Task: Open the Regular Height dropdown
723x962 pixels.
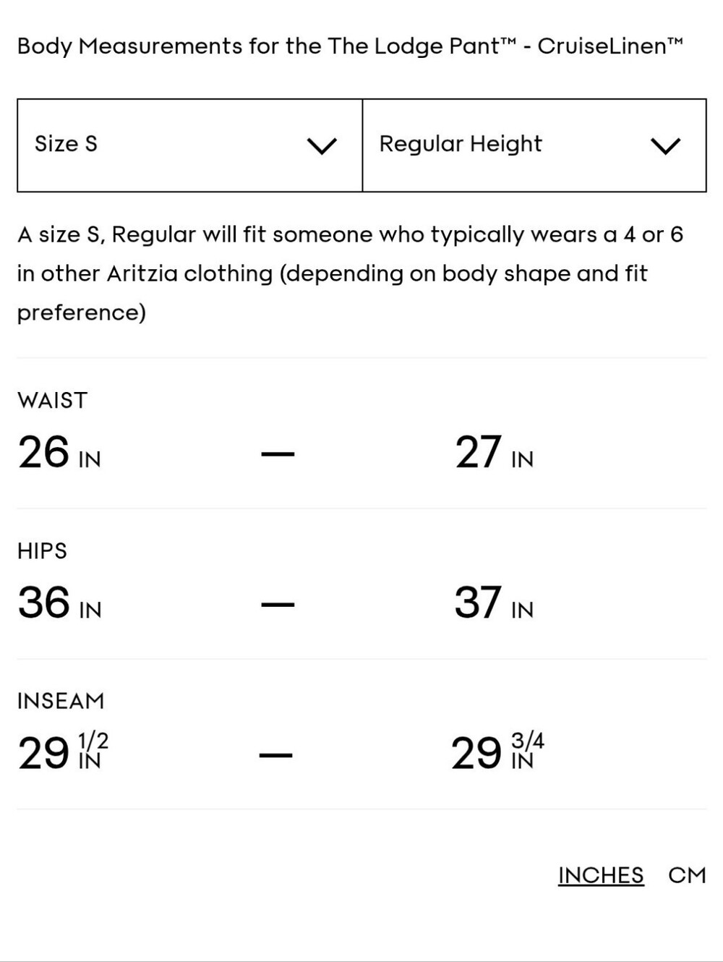Action: [x=534, y=145]
